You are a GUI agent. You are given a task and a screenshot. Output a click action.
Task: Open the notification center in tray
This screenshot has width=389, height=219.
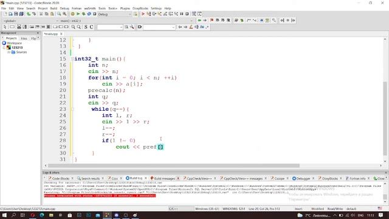(381, 215)
